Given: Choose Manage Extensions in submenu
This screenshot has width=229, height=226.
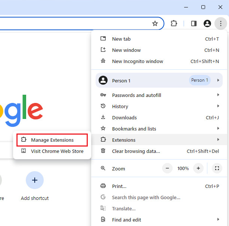Looking at the screenshot, I should (52, 140).
